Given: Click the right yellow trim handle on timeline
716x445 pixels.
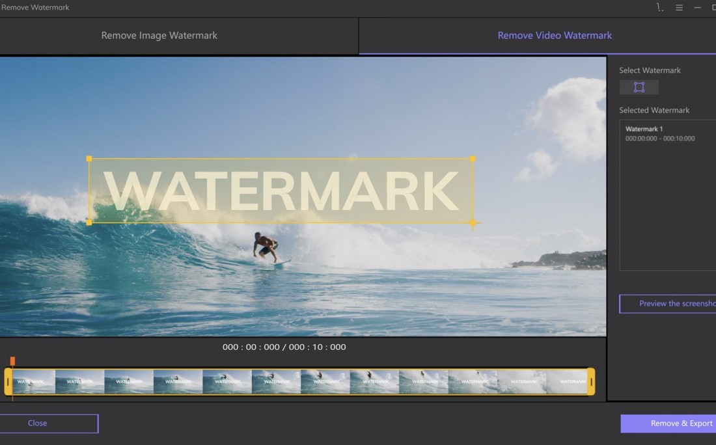Looking at the screenshot, I should coord(591,382).
